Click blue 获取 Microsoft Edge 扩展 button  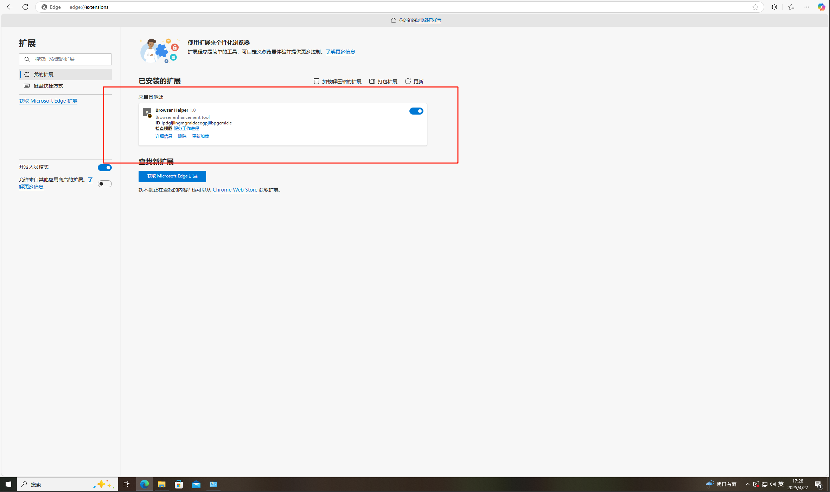[x=172, y=176]
